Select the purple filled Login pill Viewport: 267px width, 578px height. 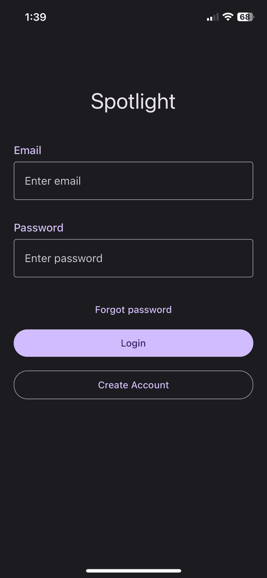click(133, 343)
